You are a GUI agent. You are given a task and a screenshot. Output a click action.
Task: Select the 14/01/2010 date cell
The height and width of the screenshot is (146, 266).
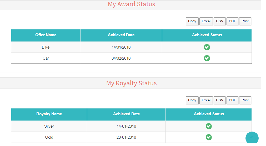(x=121, y=47)
